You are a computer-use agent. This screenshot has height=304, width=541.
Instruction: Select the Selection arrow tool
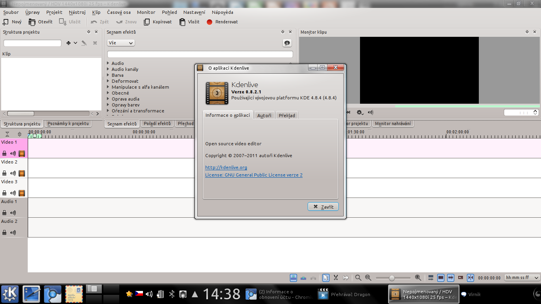pos(326,278)
